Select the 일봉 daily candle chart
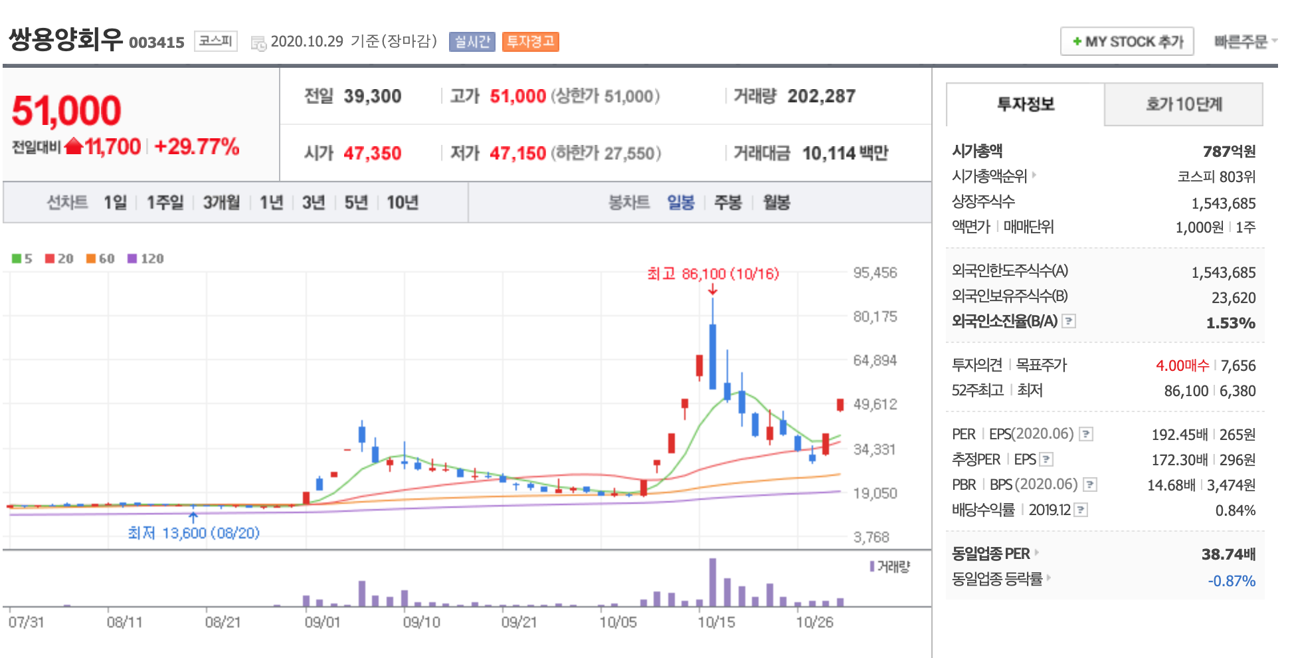Viewport: 1290px width, 658px height. [x=681, y=202]
